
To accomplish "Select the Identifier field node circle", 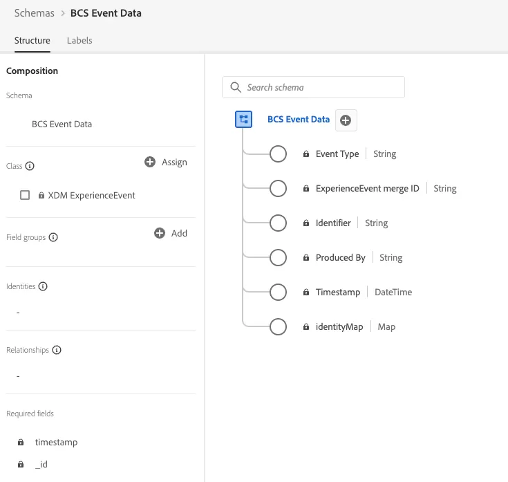I will pyautogui.click(x=278, y=223).
